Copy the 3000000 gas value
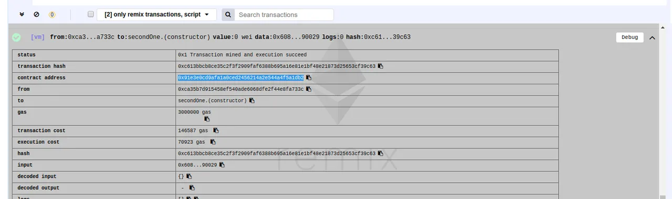This screenshot has height=199, width=672. click(207, 119)
